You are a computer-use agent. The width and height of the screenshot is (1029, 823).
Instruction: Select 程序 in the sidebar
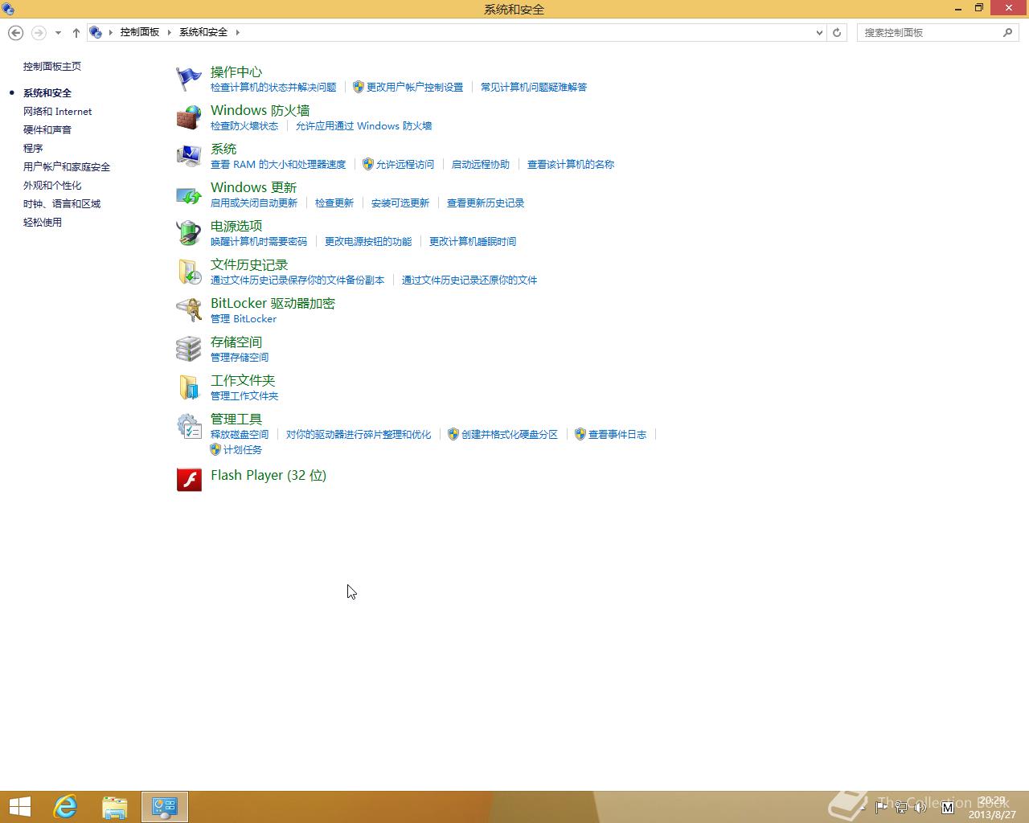click(x=33, y=149)
